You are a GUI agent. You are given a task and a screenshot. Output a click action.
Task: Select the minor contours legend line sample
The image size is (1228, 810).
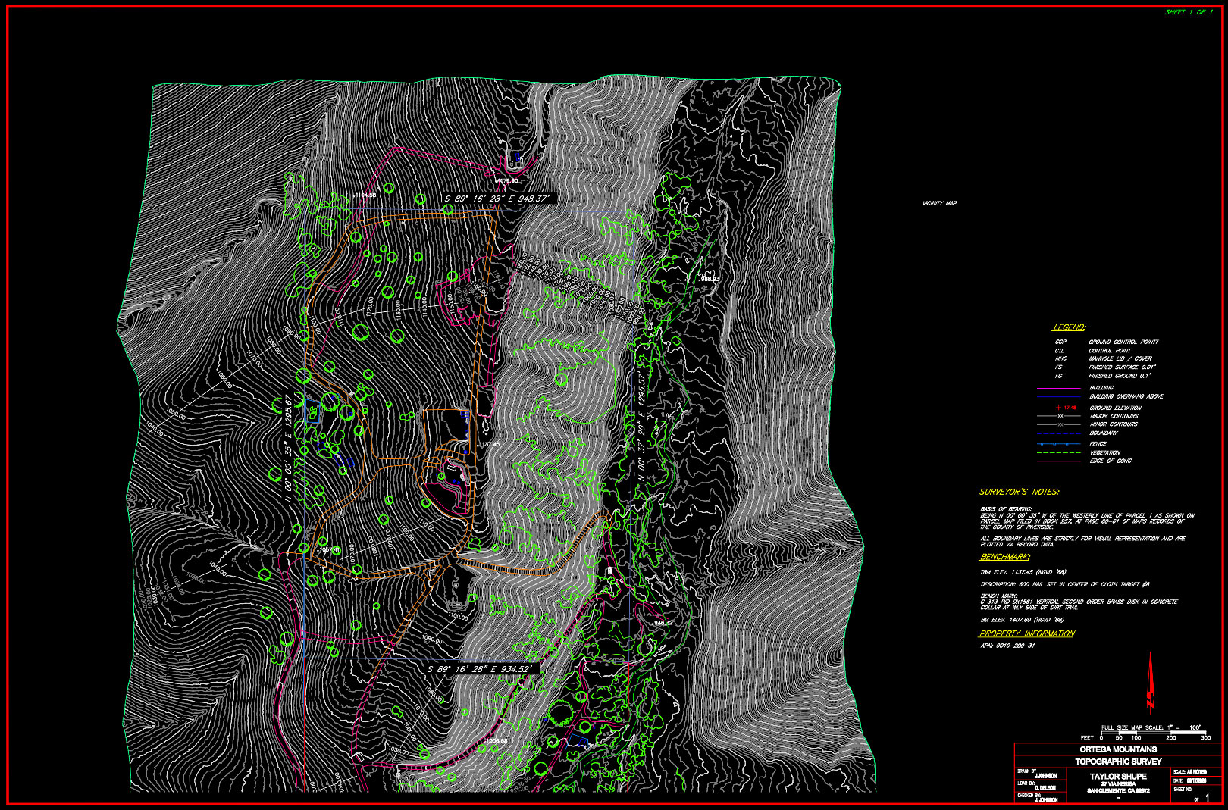tap(1058, 424)
